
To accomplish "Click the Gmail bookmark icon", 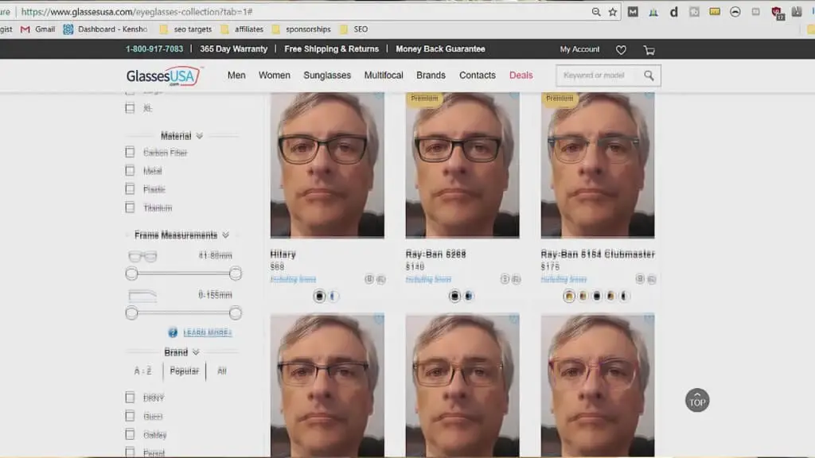I will point(25,29).
